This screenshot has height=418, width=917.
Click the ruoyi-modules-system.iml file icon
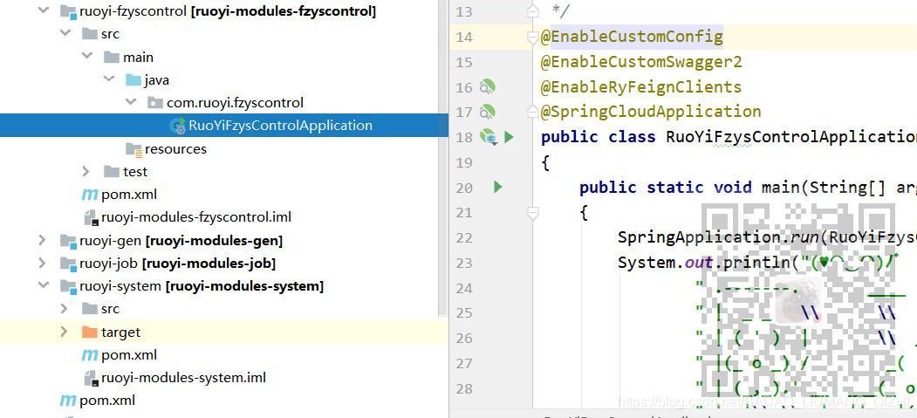[x=92, y=378]
